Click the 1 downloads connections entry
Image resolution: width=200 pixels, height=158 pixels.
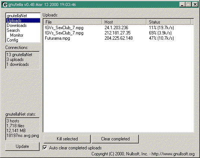[x=18, y=64]
